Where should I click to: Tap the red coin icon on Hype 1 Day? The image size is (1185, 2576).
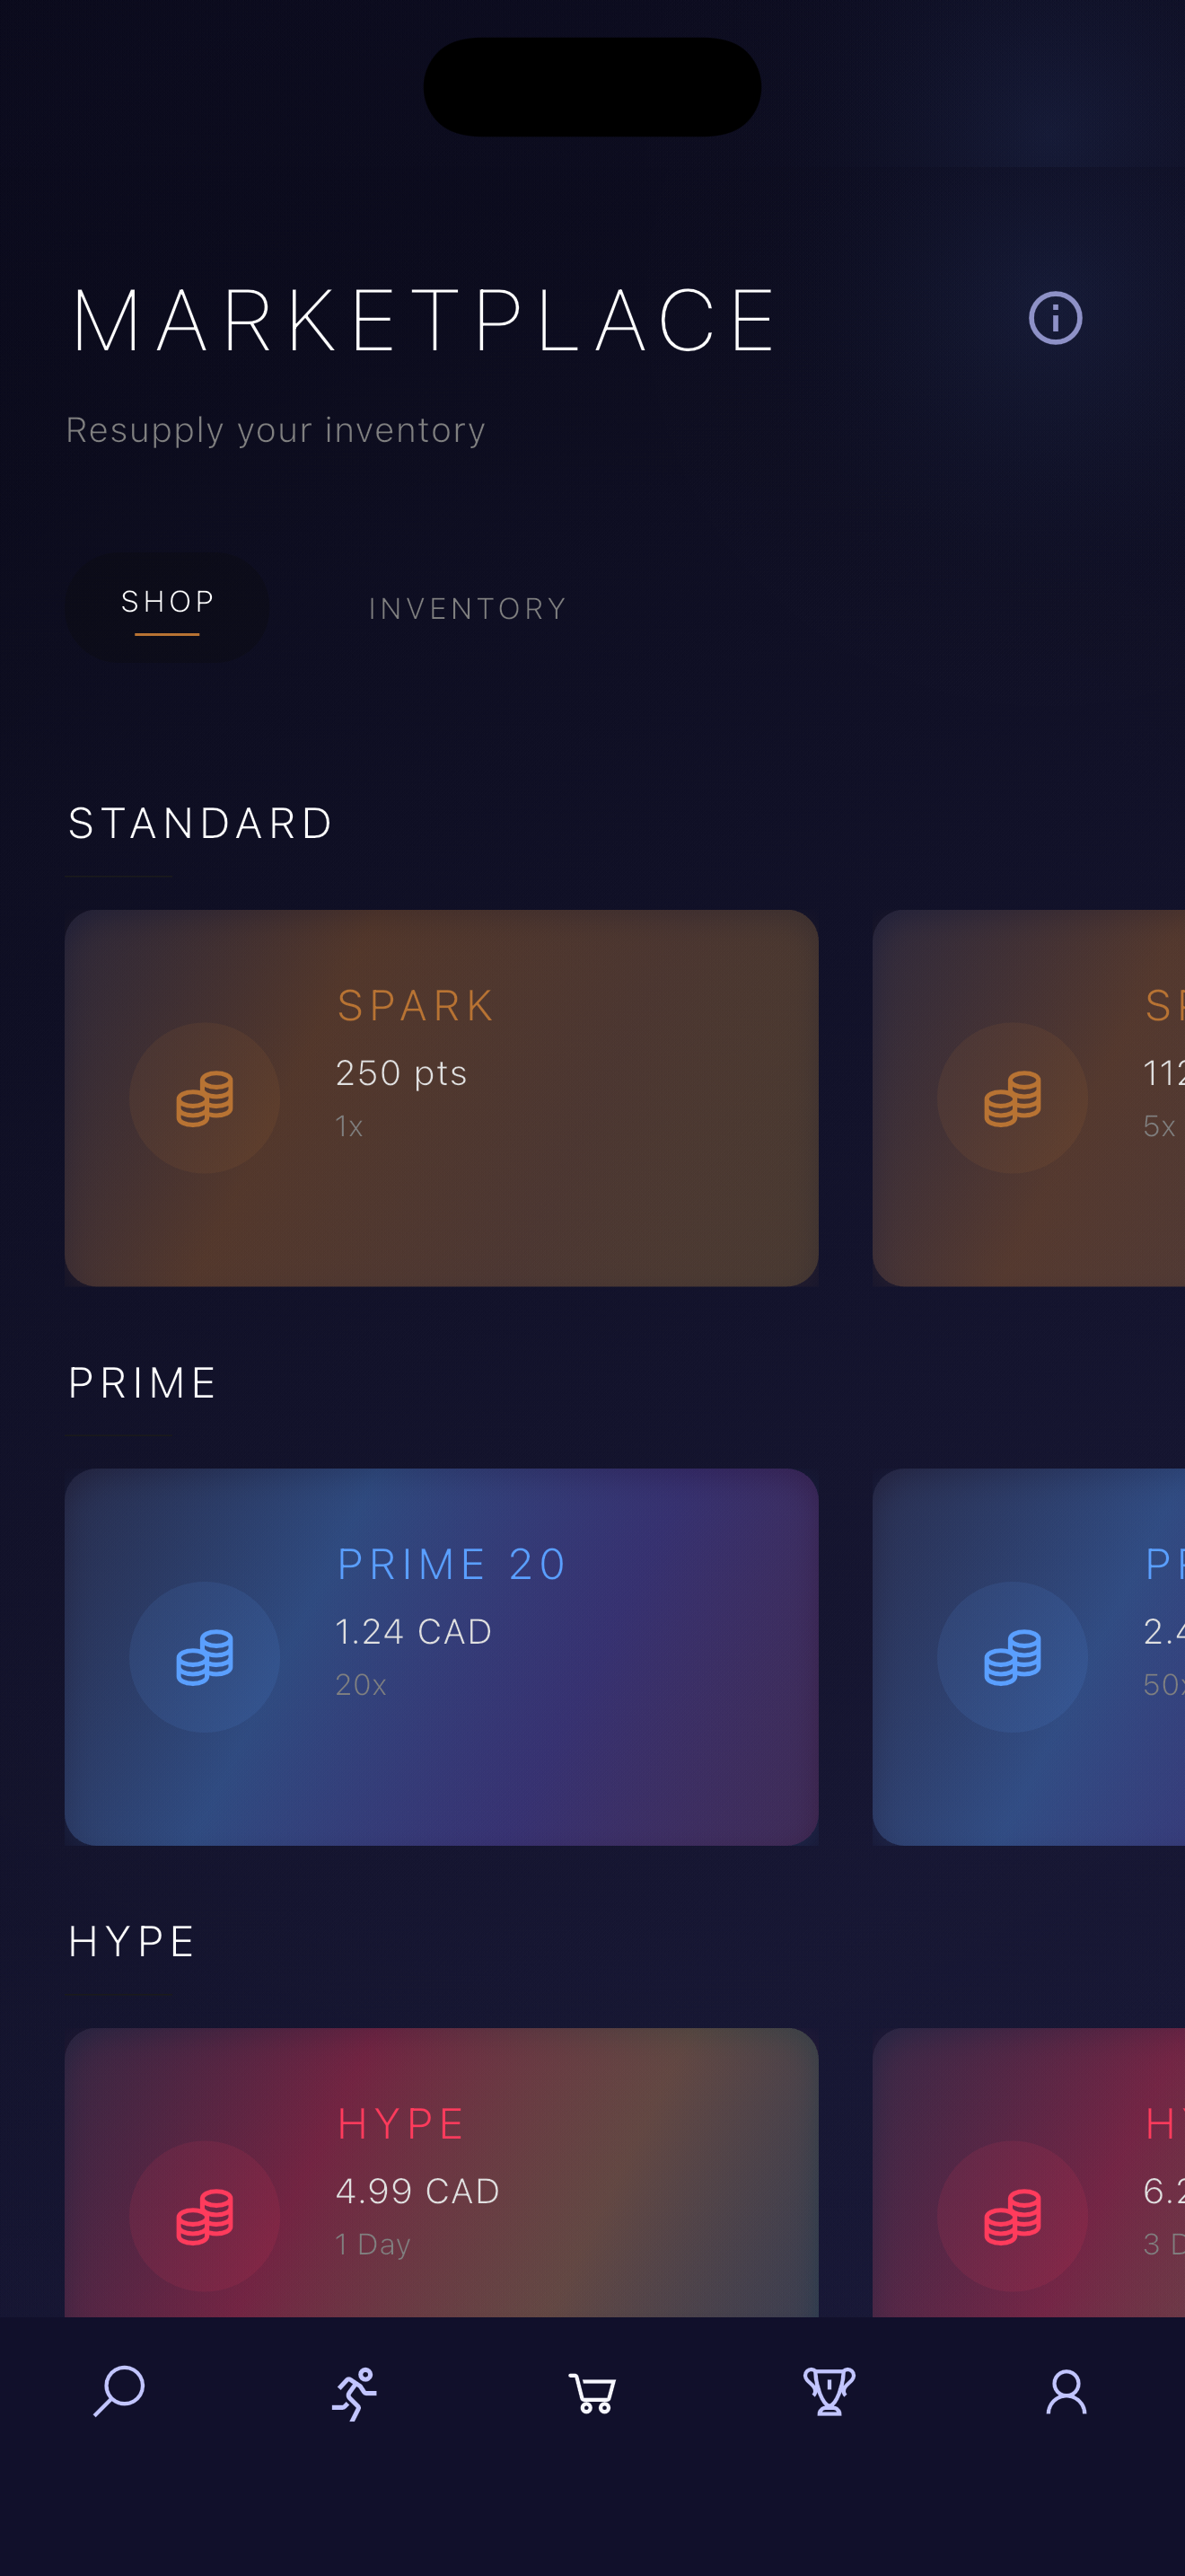pos(205,2216)
